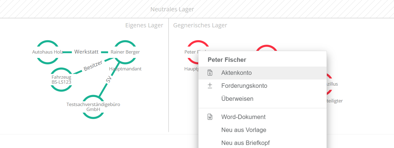Click the Forderungskonto plus-minus icon
Image resolution: width=394 pixels, height=148 pixels.
click(210, 86)
